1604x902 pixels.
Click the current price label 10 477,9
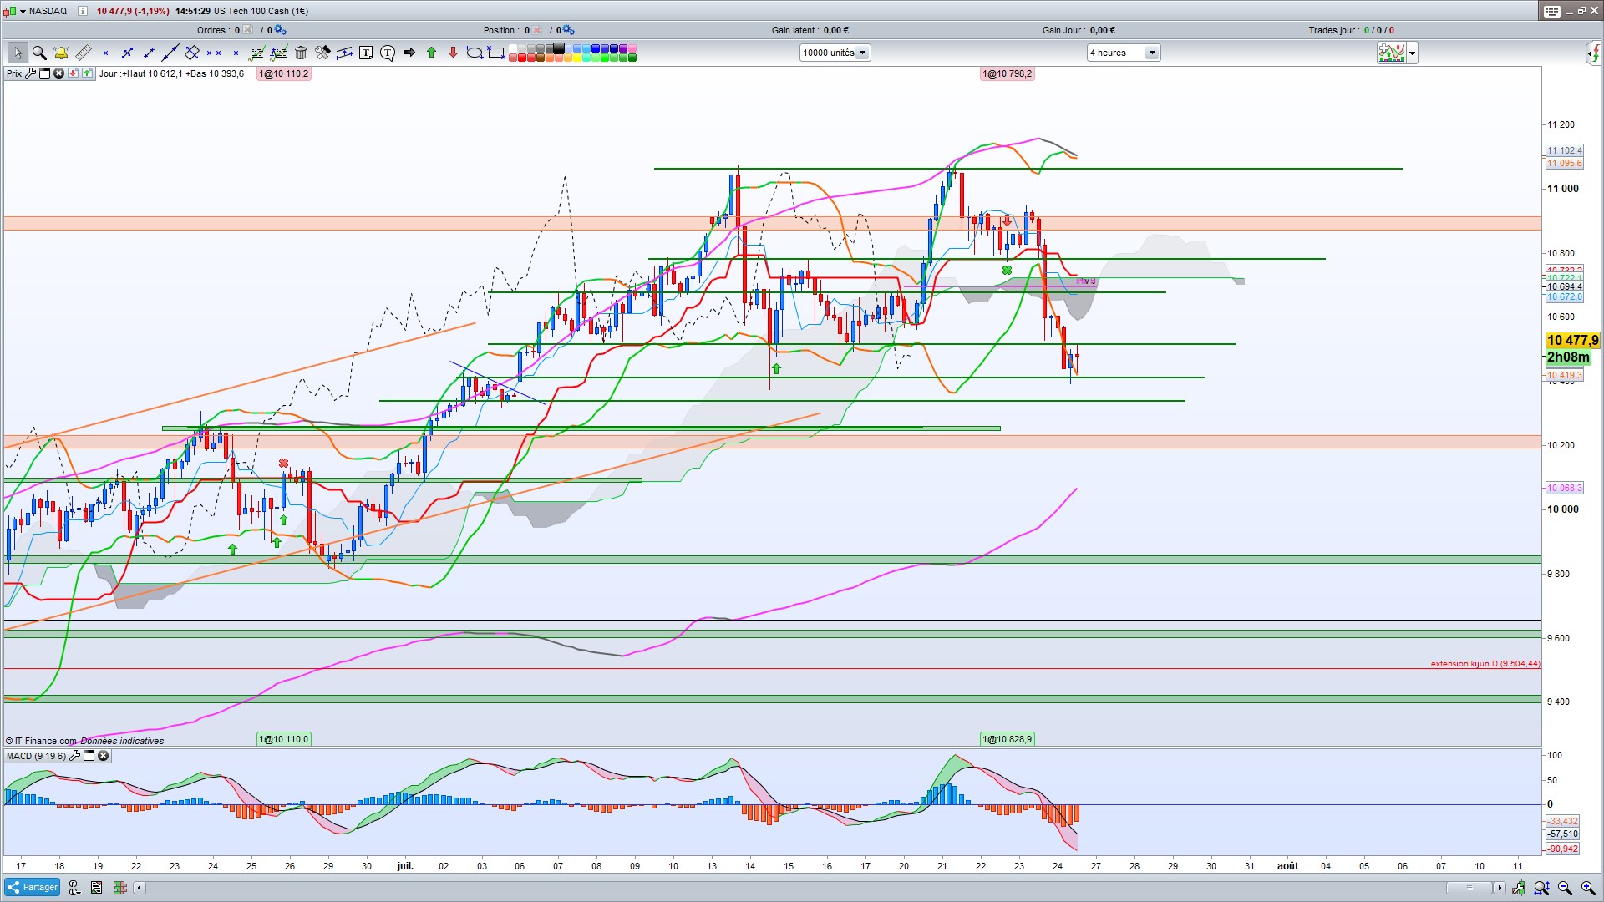[1572, 340]
